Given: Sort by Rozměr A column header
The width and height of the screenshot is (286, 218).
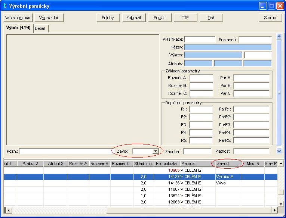Looking at the screenshot, I should (x=78, y=163).
